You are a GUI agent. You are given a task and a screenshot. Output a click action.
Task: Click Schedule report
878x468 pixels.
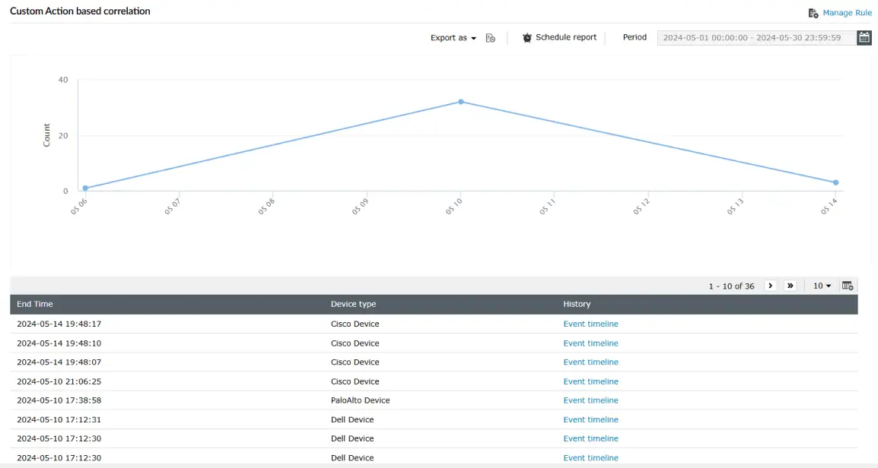pos(566,36)
